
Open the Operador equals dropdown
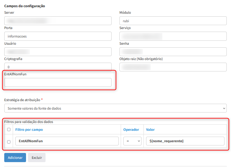point(132,141)
